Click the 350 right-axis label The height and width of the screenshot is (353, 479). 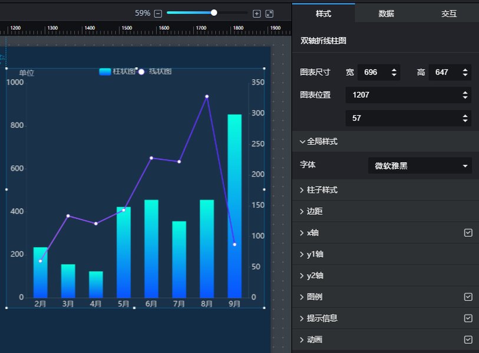coord(258,82)
